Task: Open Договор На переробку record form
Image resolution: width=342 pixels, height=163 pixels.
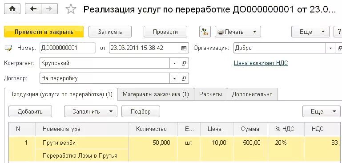Action: (x=184, y=78)
